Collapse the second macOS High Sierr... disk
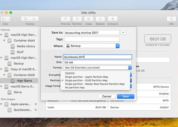This screenshot has height=127, width=178. tap(1, 58)
